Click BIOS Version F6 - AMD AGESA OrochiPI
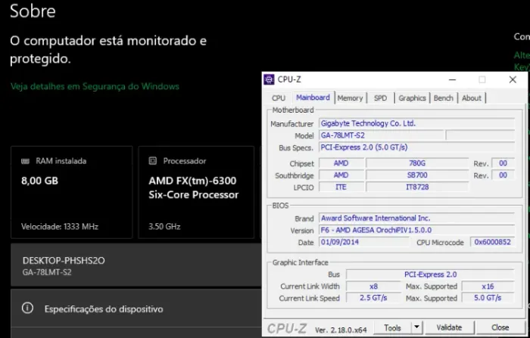This screenshot has width=530, height=338. pos(416,231)
